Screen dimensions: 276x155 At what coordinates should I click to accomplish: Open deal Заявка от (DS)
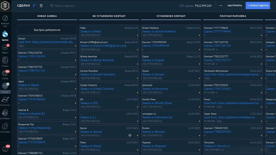89,103
